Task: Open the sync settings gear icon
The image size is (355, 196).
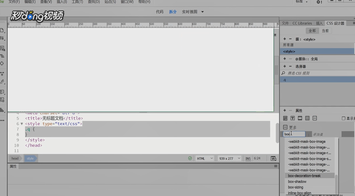Action: click(x=319, y=2)
